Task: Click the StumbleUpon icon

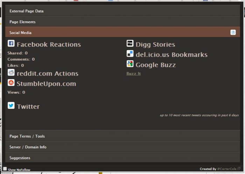Action: pyautogui.click(x=11, y=83)
